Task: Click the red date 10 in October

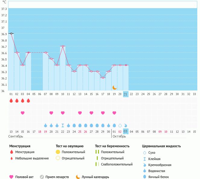Action: click(x=166, y=132)
